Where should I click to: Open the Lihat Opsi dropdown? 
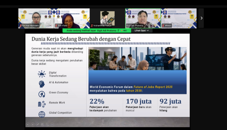(142, 31)
